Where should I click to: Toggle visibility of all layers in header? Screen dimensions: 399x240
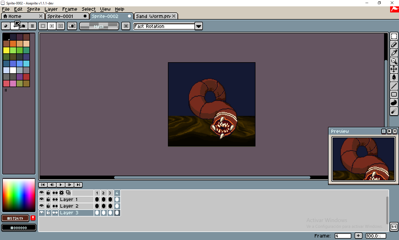(42, 193)
